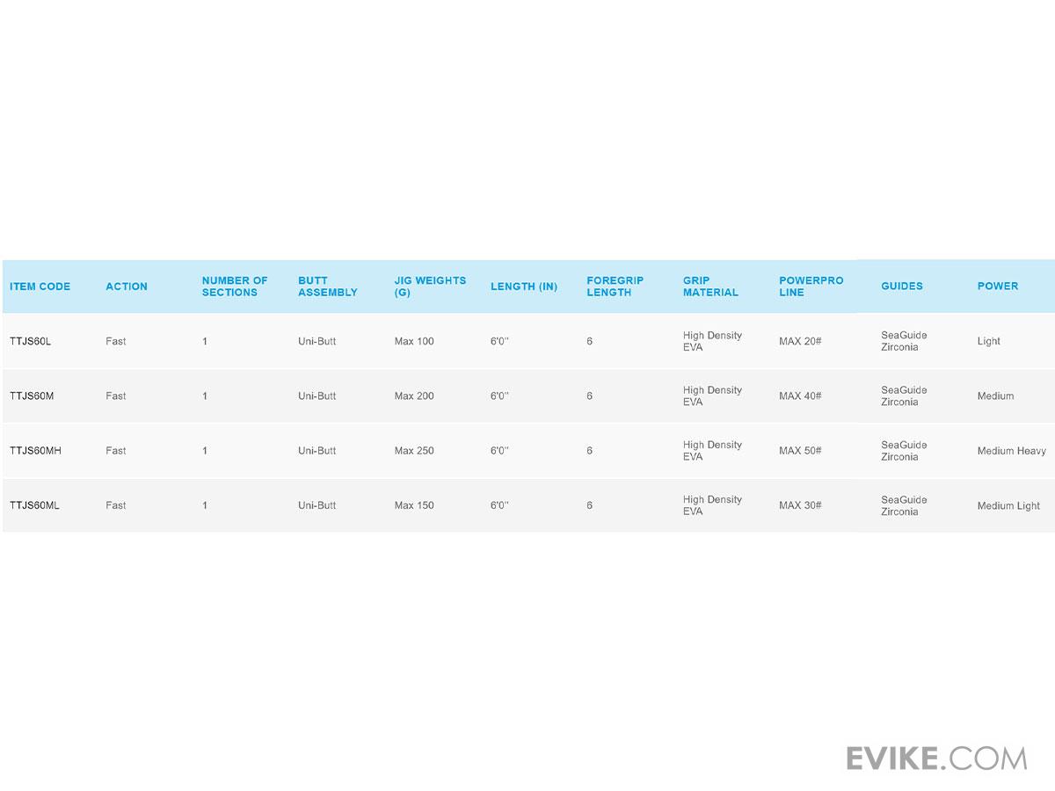
Task: Click the ITEM CODE column header
Action: 40,287
